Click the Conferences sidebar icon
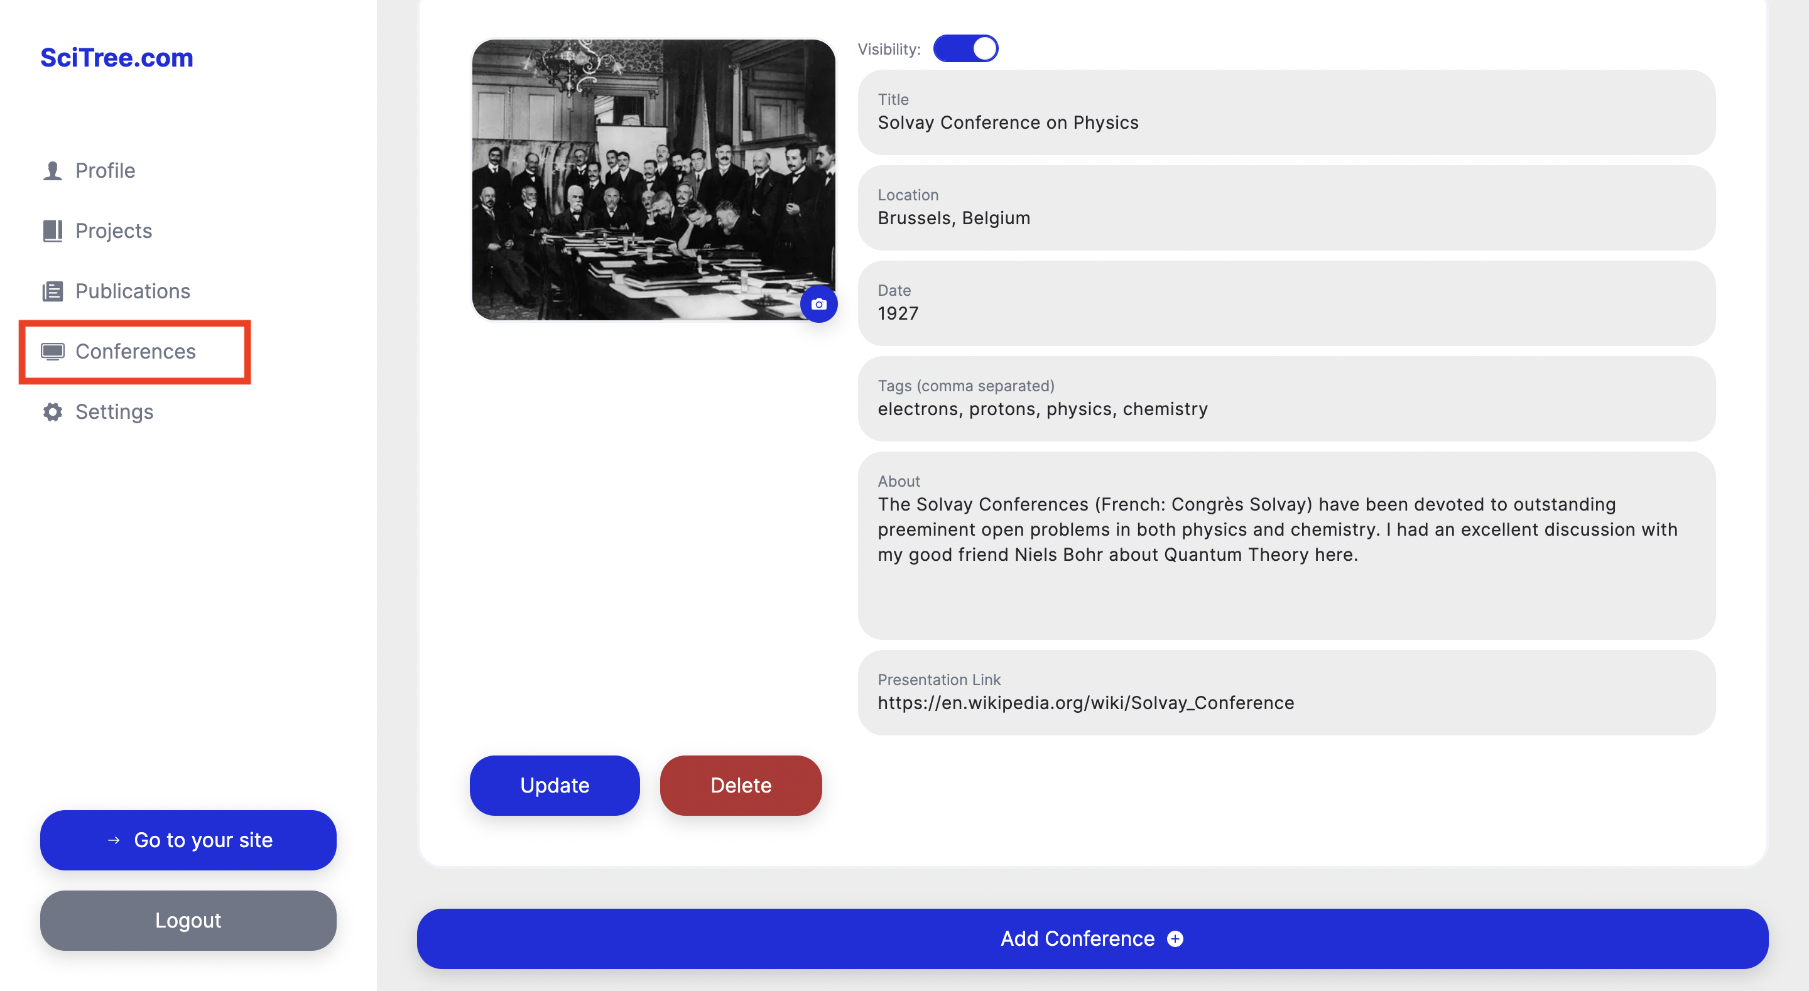Viewport: 1809px width, 991px height. 53,352
